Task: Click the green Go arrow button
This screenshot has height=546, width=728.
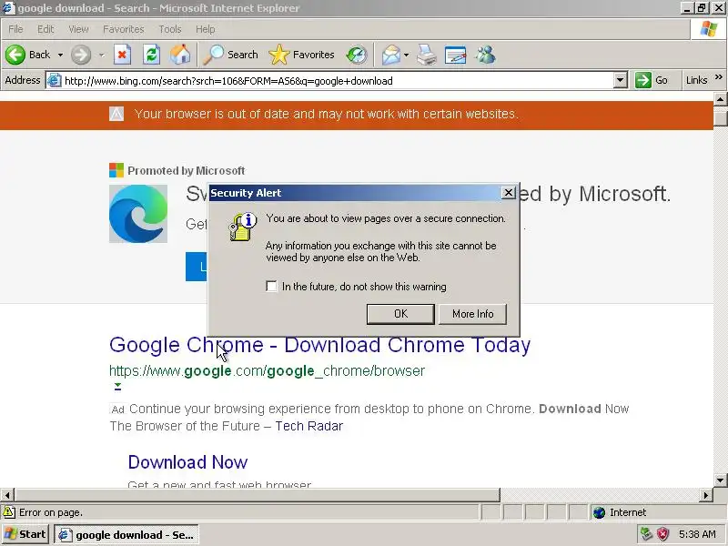Action: click(x=643, y=80)
